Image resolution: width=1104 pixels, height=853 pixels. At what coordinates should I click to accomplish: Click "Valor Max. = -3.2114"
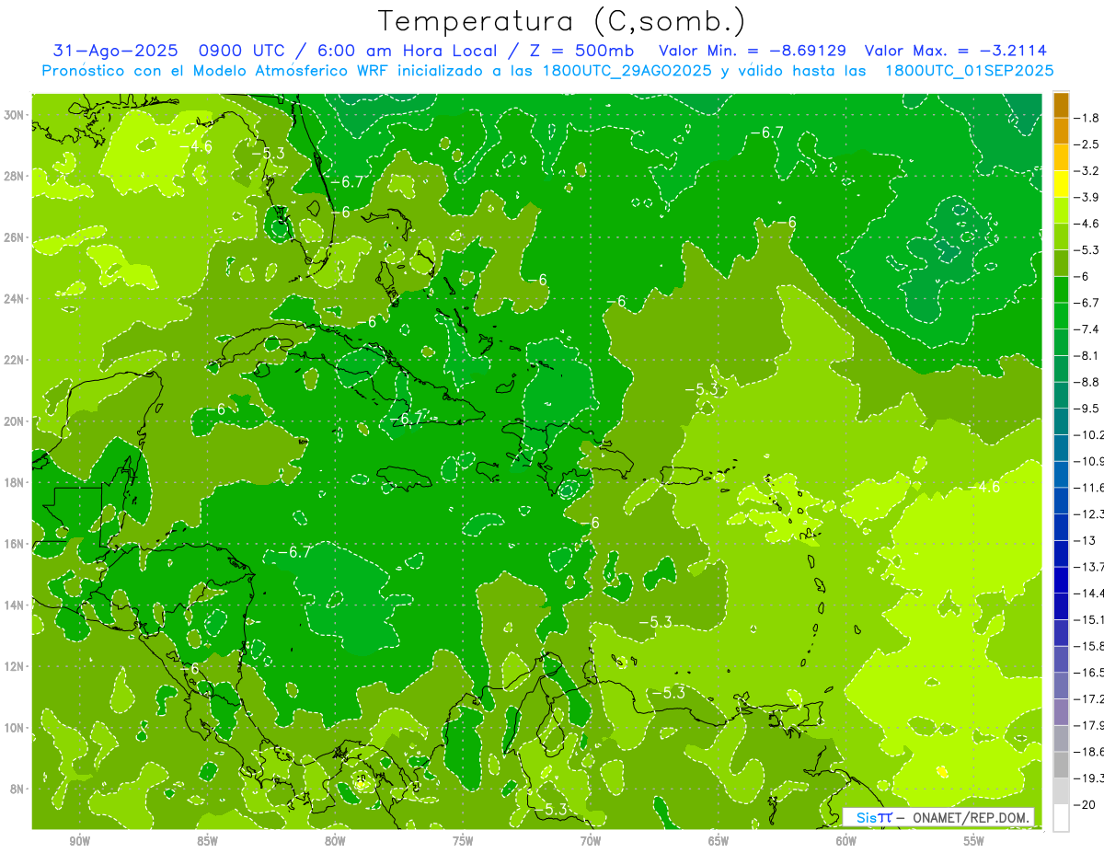click(x=956, y=52)
